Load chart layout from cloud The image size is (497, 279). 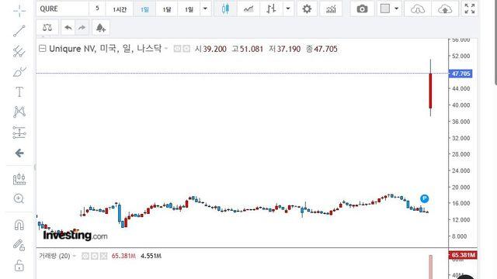[x=418, y=9]
